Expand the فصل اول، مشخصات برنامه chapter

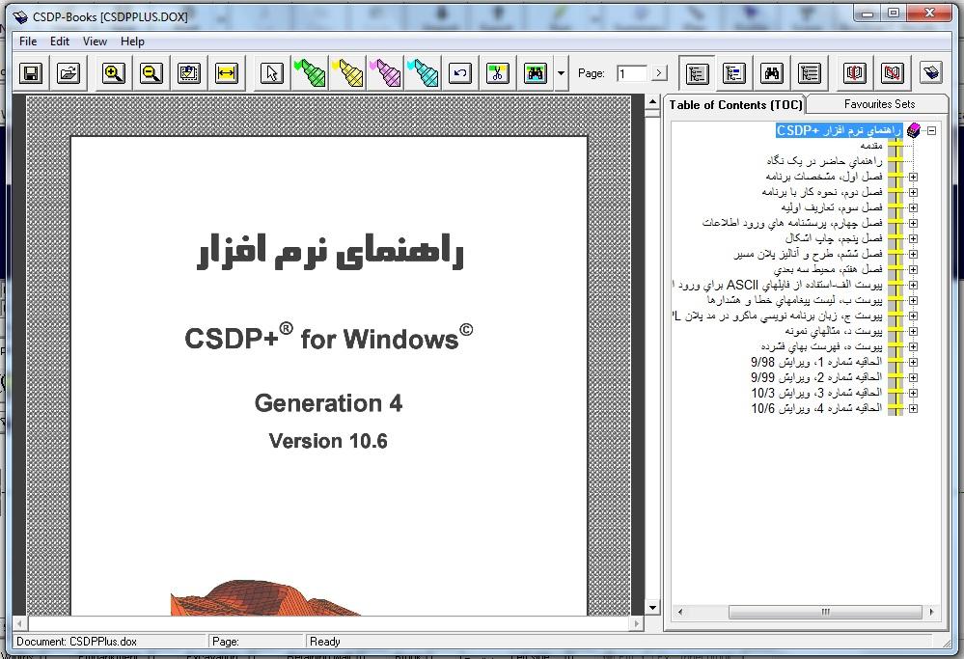914,177
